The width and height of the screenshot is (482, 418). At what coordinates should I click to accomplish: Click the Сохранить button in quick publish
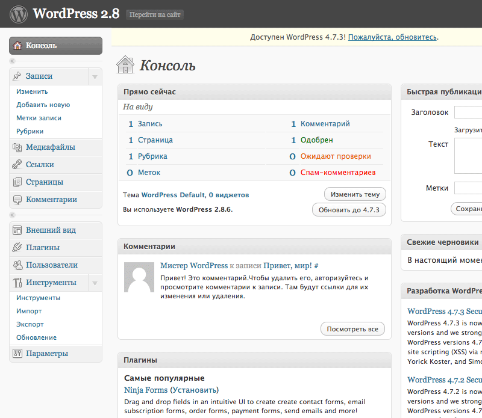tap(466, 209)
